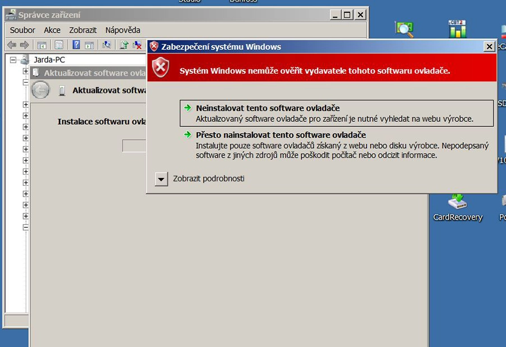
Task: Open the Soubor menu
Action: 22,30
